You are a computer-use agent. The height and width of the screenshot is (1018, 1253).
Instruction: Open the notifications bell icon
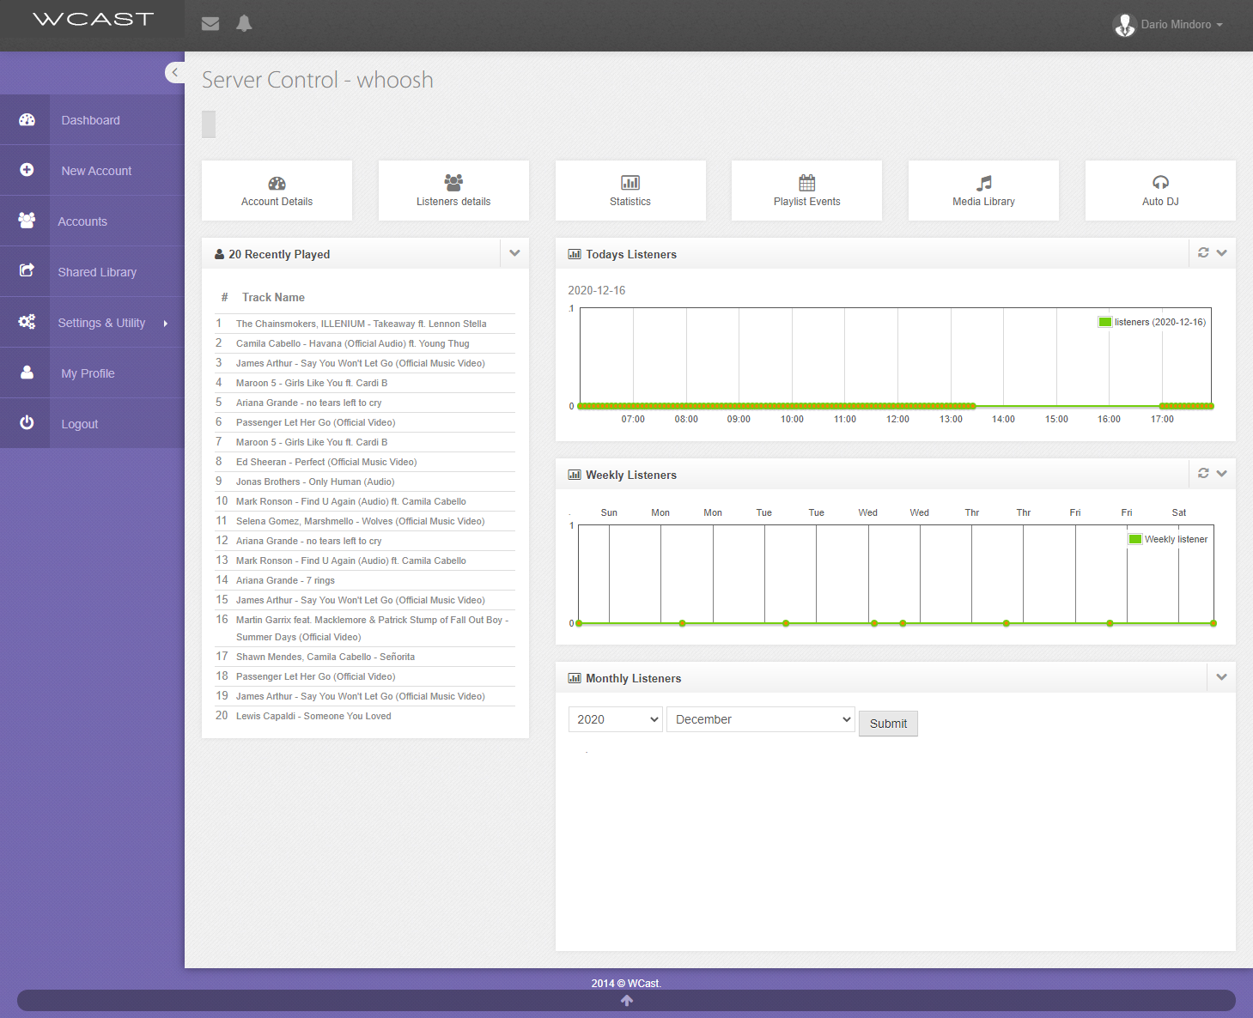244,23
